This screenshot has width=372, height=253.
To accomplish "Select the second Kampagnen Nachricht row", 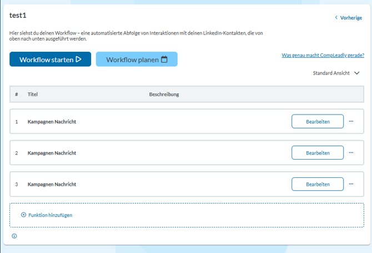I will click(x=52, y=153).
